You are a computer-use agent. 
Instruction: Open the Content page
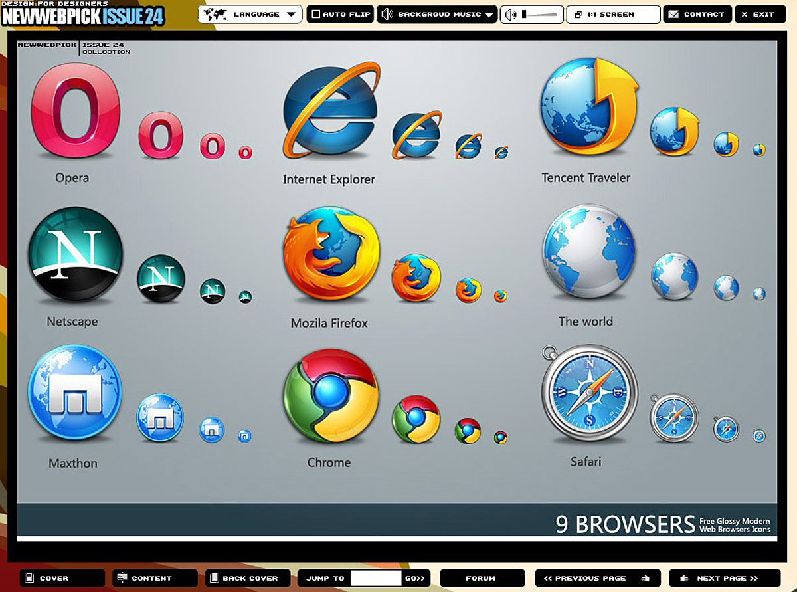(155, 578)
